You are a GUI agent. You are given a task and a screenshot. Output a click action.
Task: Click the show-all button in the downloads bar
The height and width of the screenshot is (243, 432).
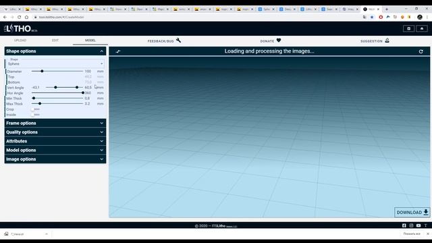pos(412,234)
